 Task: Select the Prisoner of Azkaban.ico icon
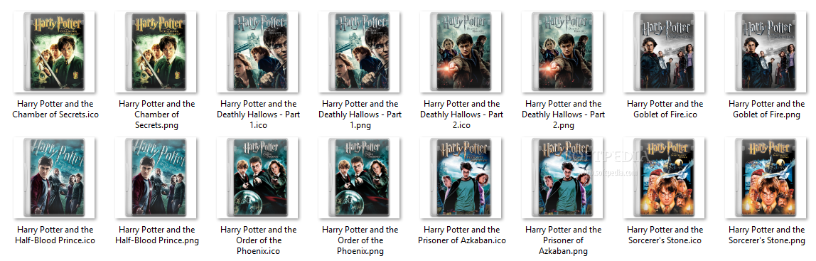click(462, 178)
